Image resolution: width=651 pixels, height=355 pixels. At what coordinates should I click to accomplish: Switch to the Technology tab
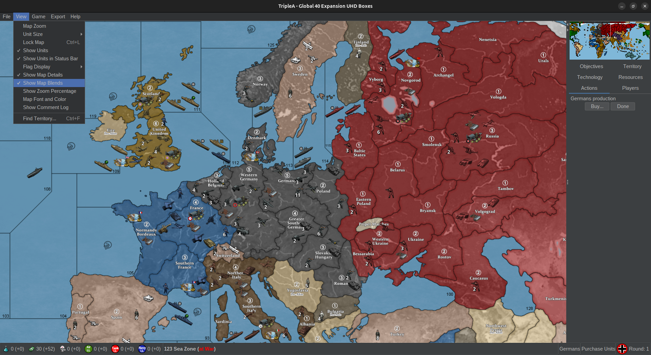[590, 77]
